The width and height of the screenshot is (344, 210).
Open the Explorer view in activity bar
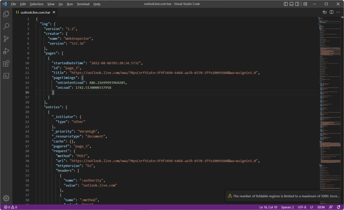coord(6,14)
